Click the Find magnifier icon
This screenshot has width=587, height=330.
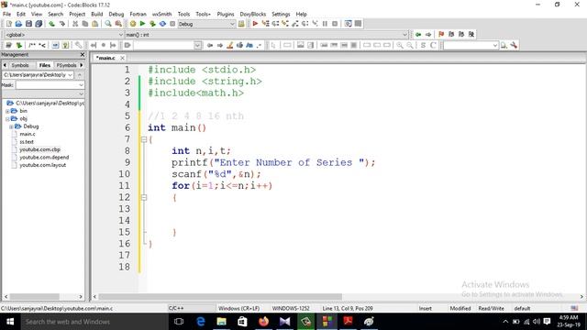point(108,24)
